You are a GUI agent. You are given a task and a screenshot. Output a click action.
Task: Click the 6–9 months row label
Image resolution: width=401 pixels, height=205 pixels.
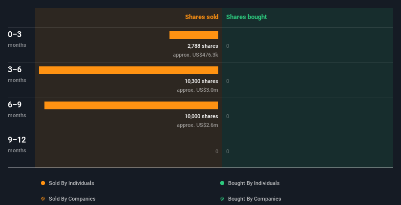[17, 109]
